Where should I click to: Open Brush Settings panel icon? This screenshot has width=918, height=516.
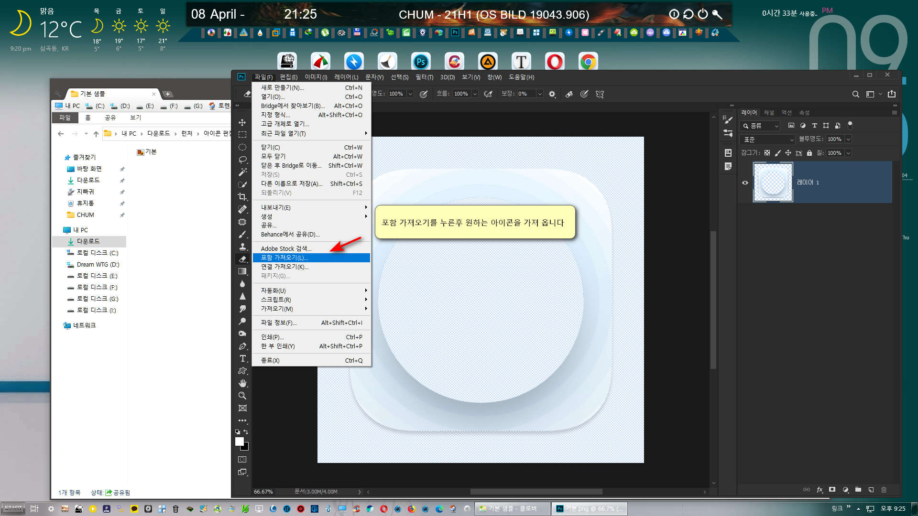click(728, 119)
